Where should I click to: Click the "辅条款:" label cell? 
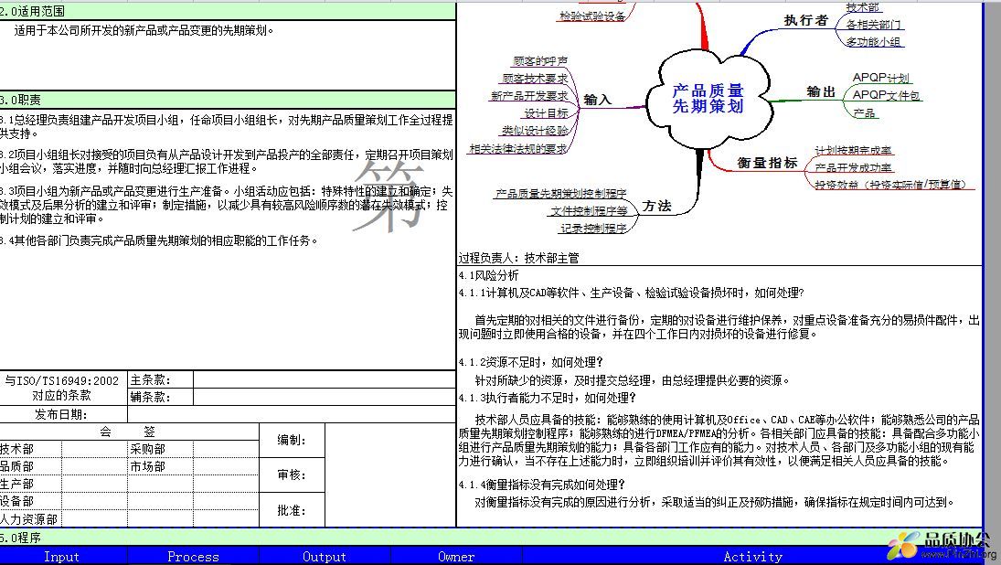tap(160, 397)
